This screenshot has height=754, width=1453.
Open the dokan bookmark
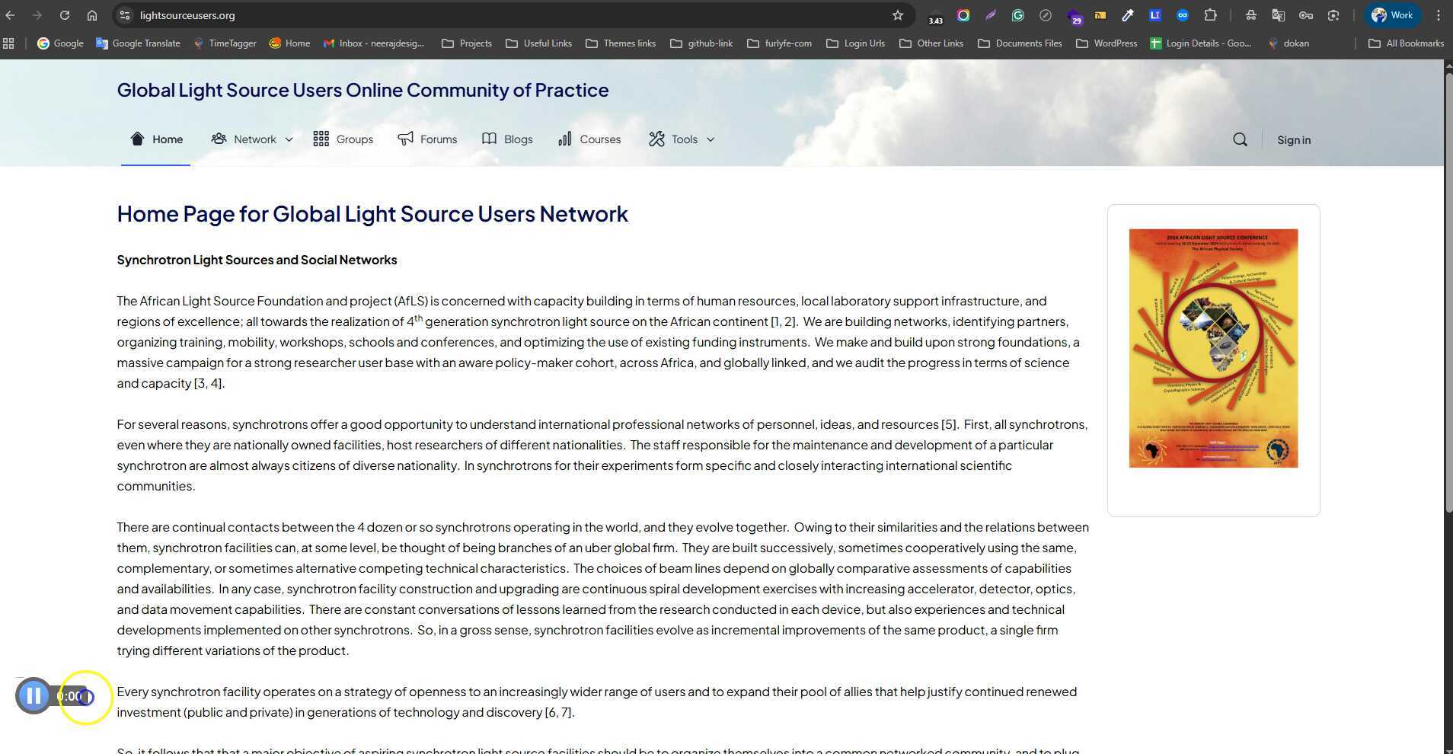pyautogui.click(x=1288, y=43)
